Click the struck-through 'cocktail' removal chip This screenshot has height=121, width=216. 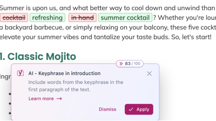click(14, 18)
